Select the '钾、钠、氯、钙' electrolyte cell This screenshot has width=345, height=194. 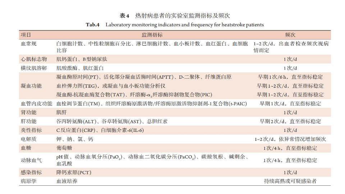(74, 139)
